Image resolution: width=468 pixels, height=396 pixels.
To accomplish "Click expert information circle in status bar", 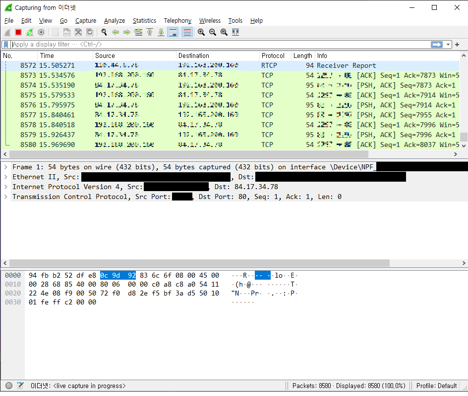I will click(9, 386).
